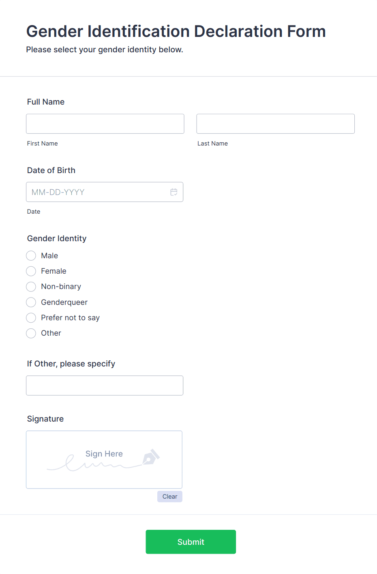The height and width of the screenshot is (574, 377).
Task: Select the Female gender option
Action: (31, 271)
